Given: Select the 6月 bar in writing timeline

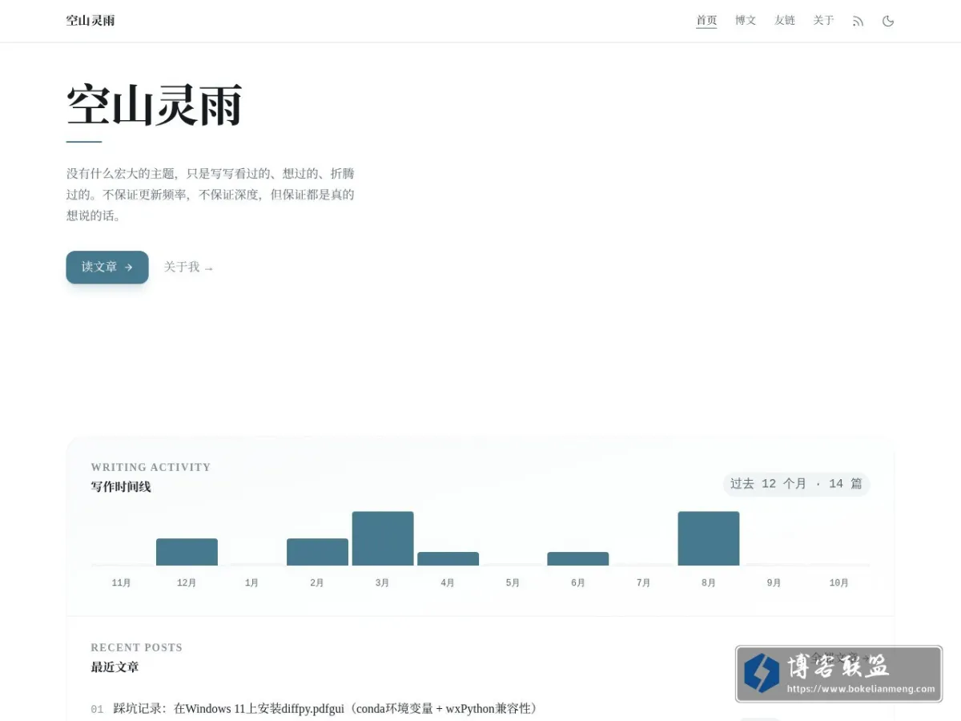Looking at the screenshot, I should [578, 558].
